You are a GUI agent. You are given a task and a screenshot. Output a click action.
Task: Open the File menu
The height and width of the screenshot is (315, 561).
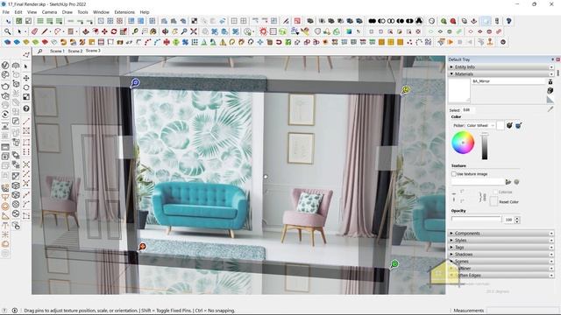click(x=6, y=12)
